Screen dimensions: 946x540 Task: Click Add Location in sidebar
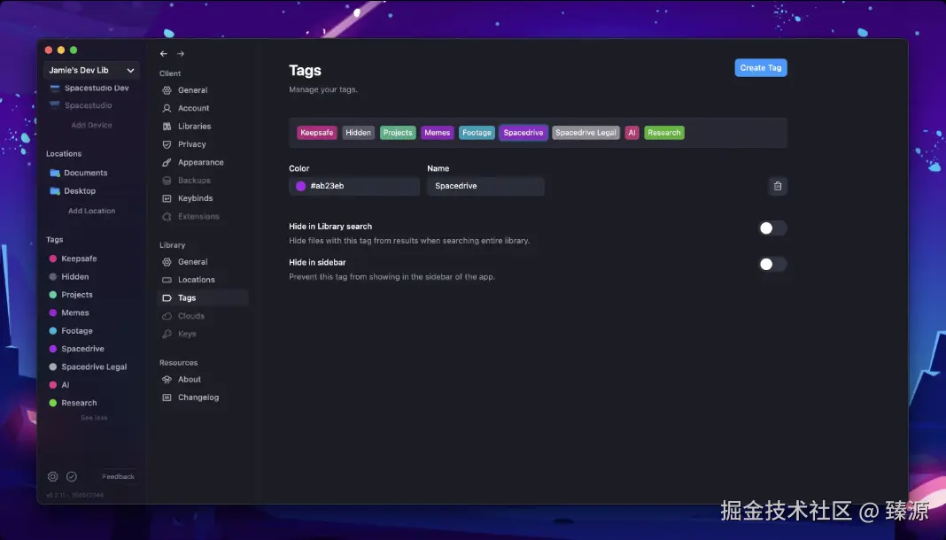[92, 211]
